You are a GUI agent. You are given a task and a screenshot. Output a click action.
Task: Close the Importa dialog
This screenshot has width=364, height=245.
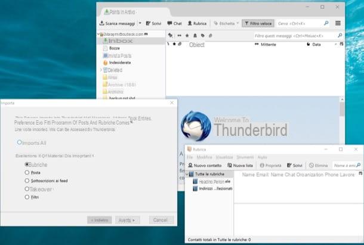pyautogui.click(x=172, y=103)
